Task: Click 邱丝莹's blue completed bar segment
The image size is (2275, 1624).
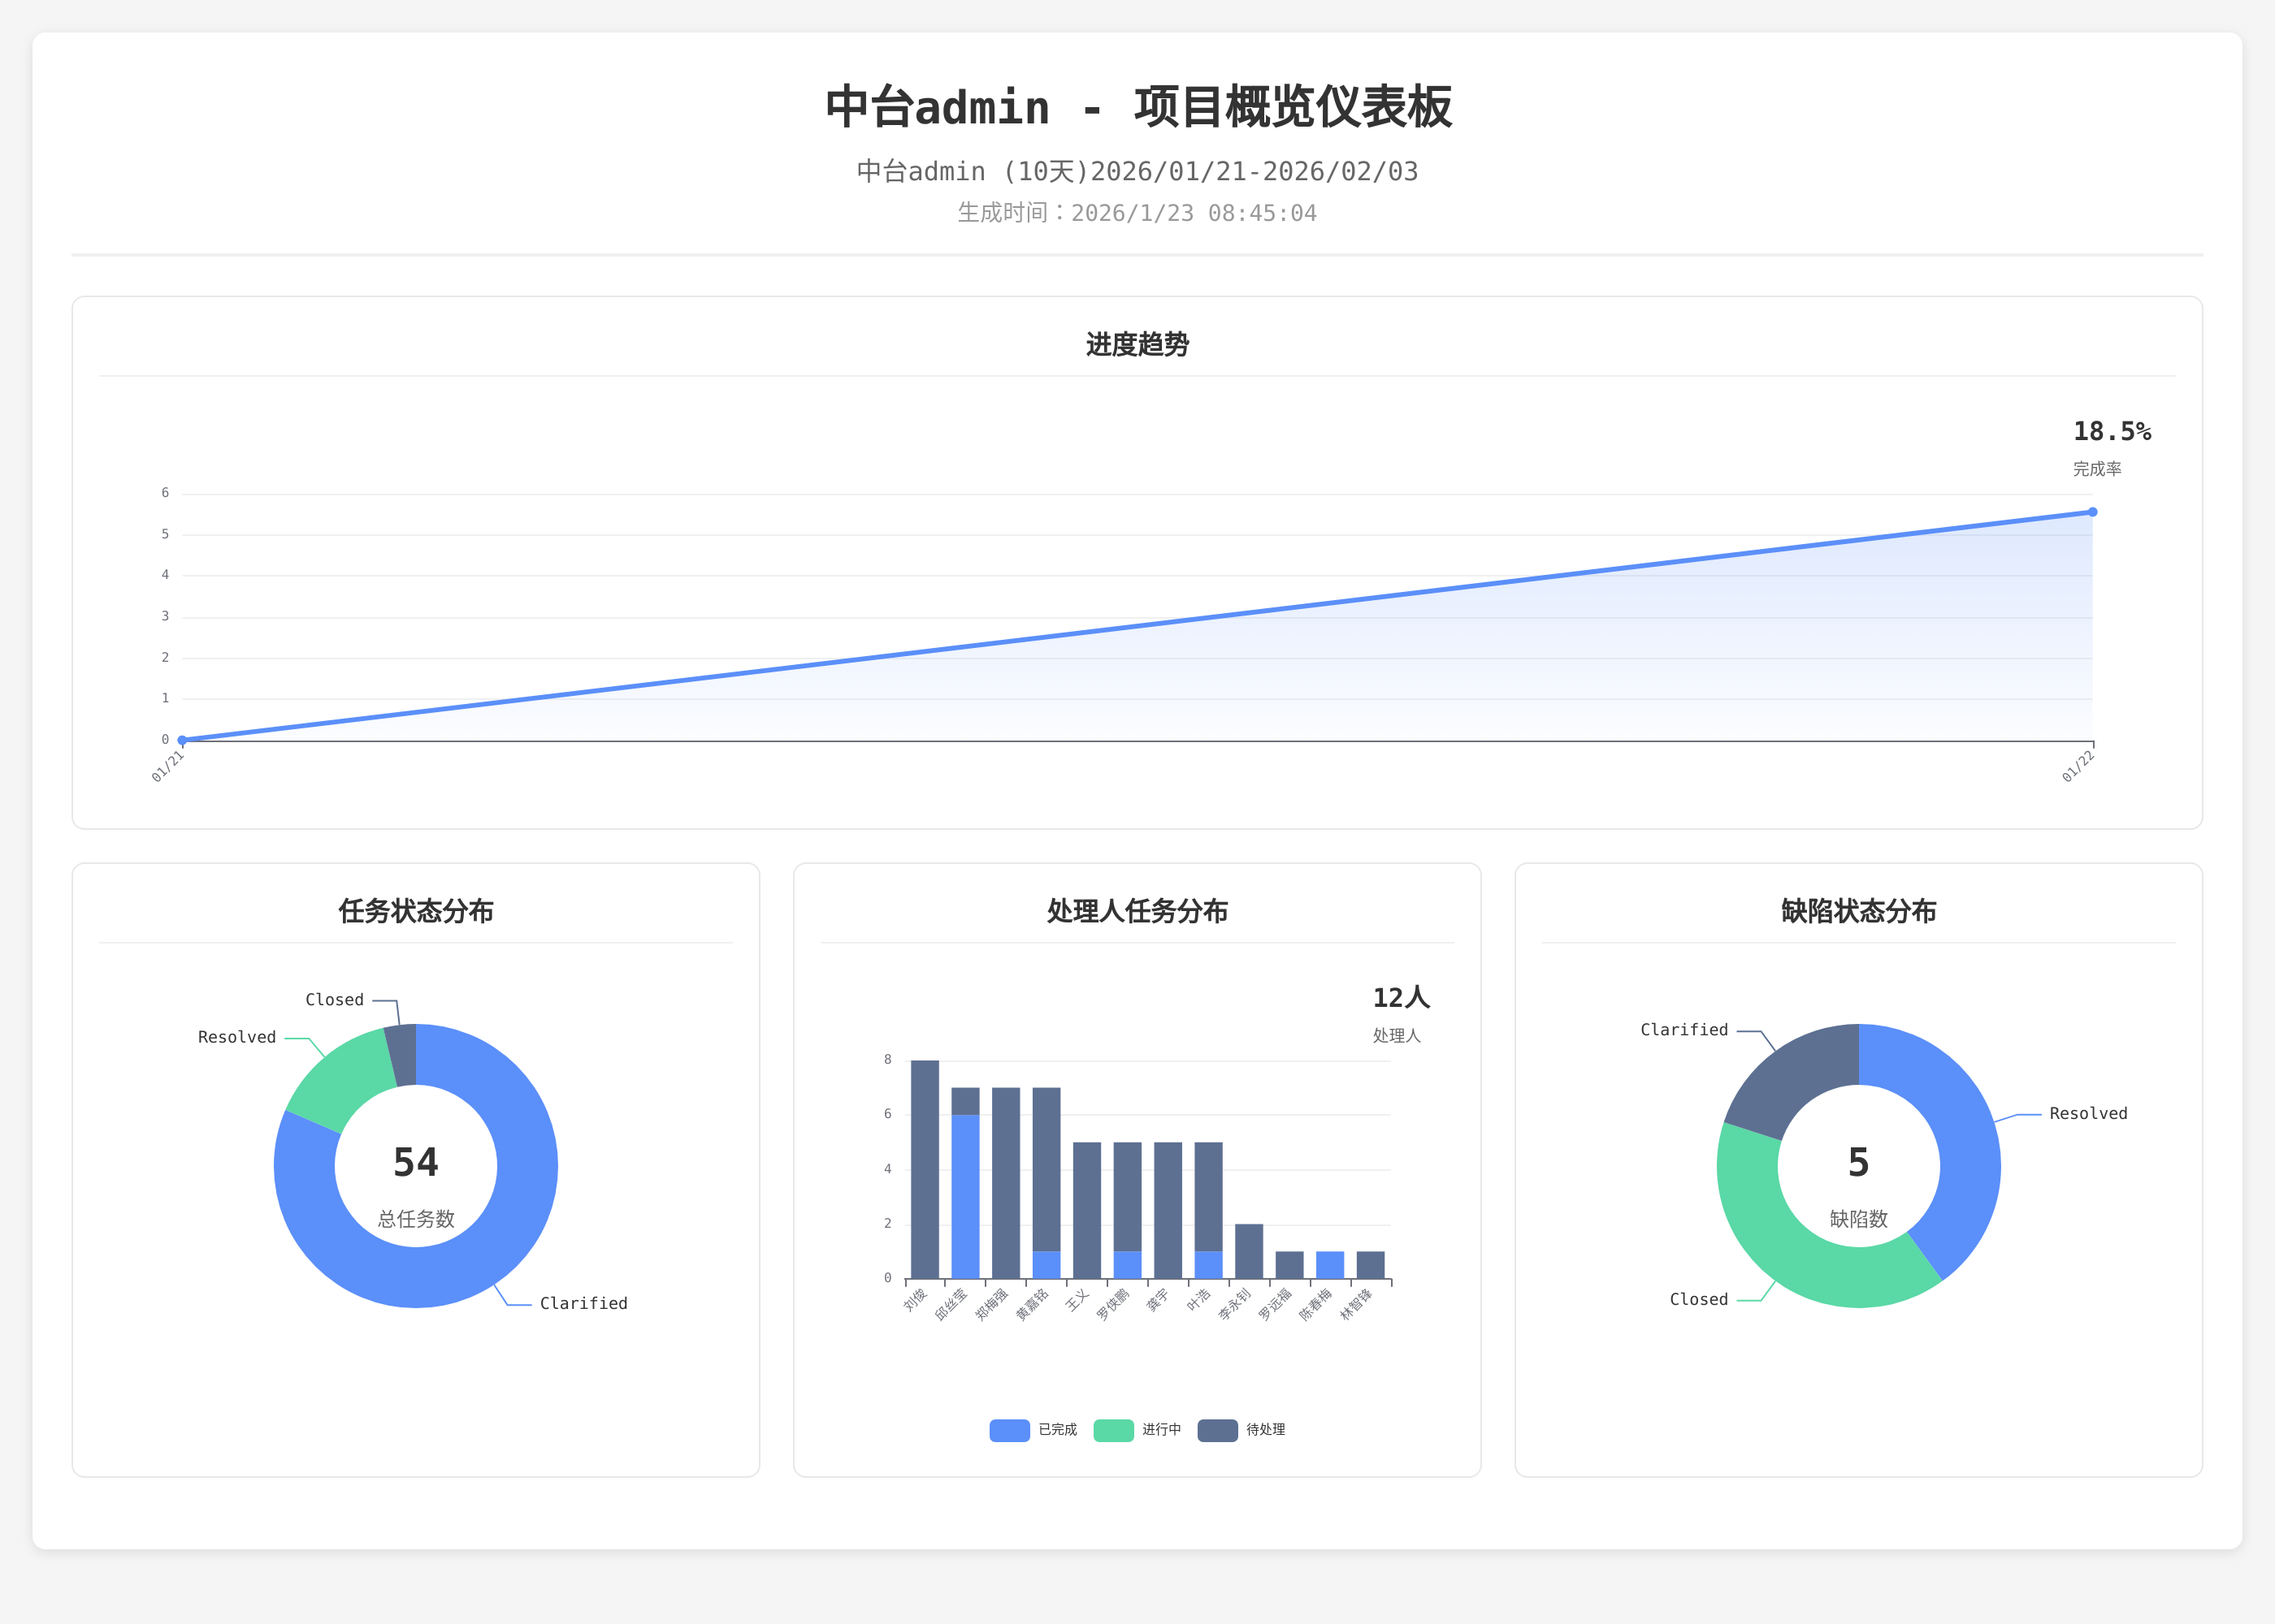Action: (965, 1197)
